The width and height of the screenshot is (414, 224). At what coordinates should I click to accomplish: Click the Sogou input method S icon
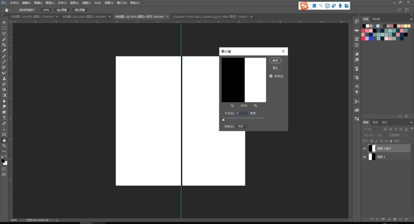pos(304,5)
